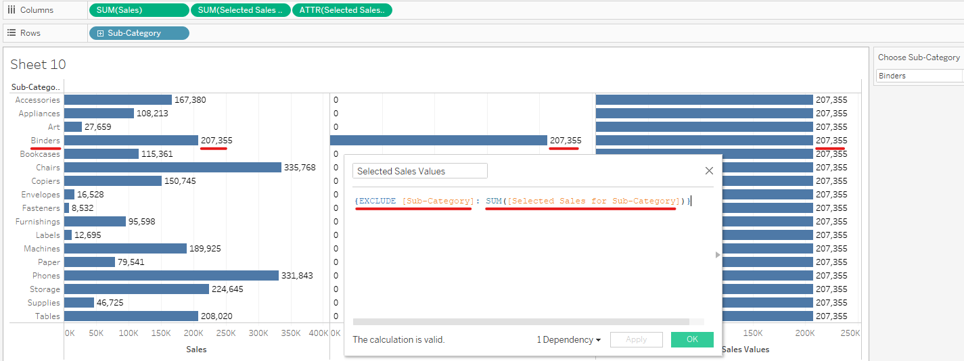Select the Phones row label
This screenshot has height=361, width=964.
[x=46, y=276]
